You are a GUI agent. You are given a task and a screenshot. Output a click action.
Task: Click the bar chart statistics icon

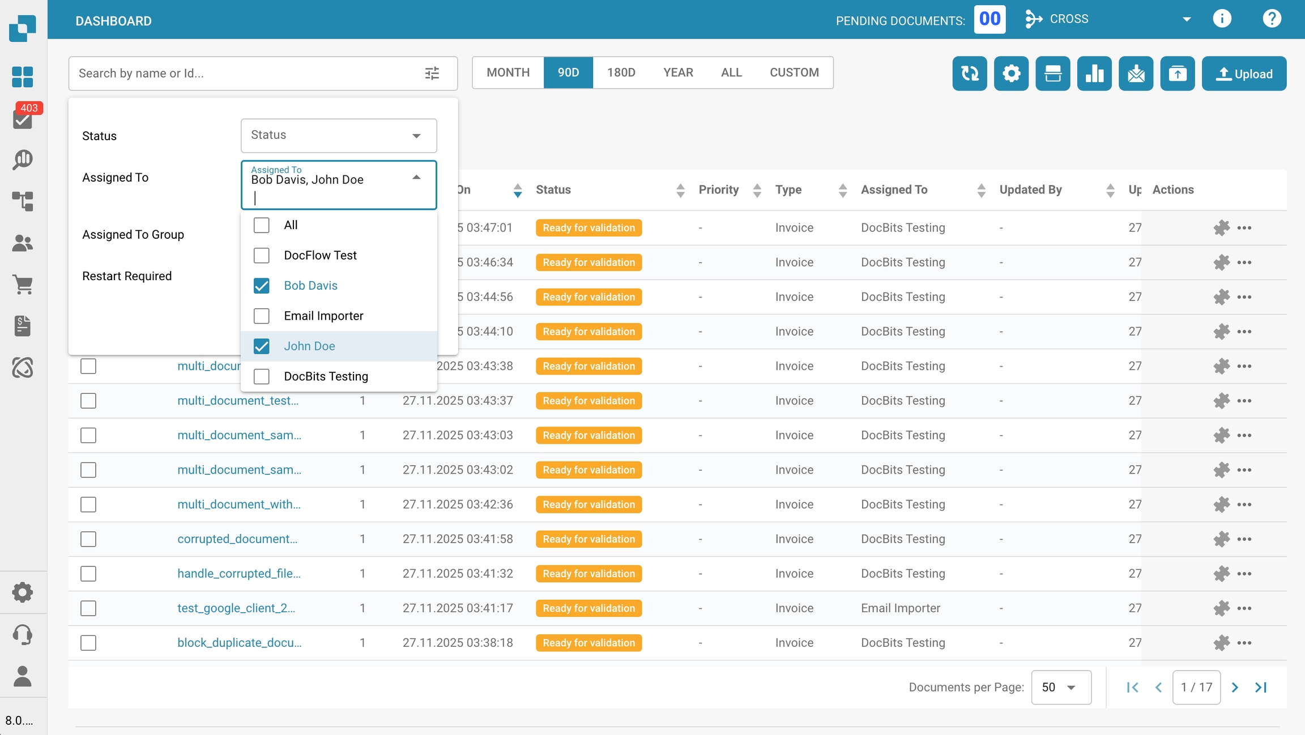pos(1094,74)
